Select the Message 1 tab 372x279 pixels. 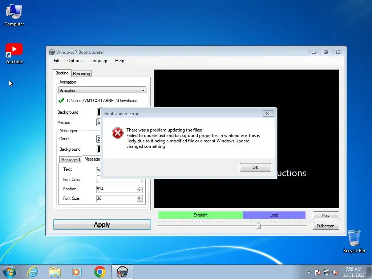click(x=70, y=160)
